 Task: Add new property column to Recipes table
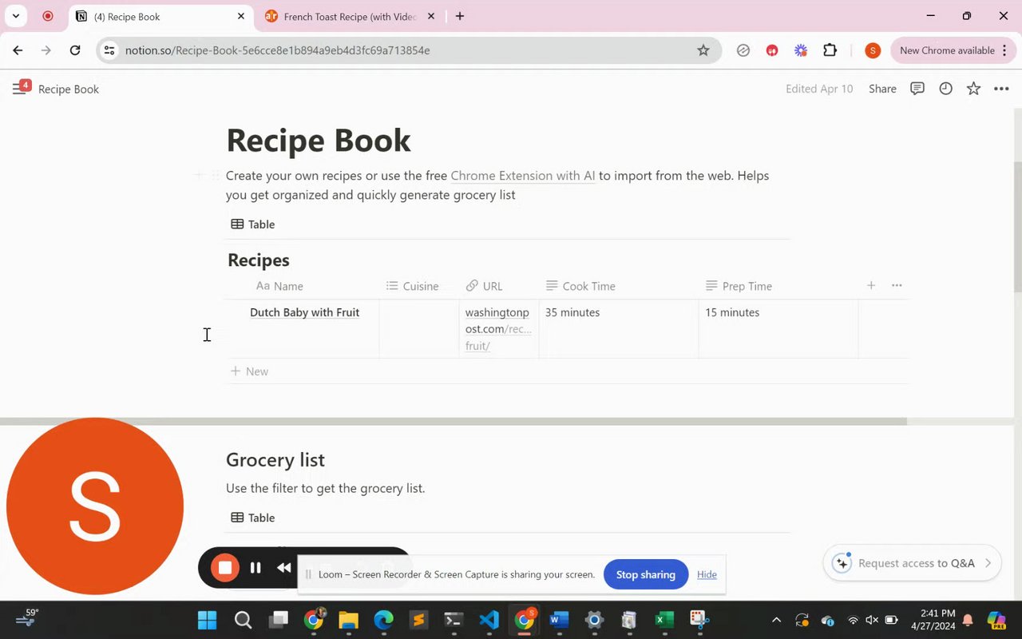[x=871, y=285]
